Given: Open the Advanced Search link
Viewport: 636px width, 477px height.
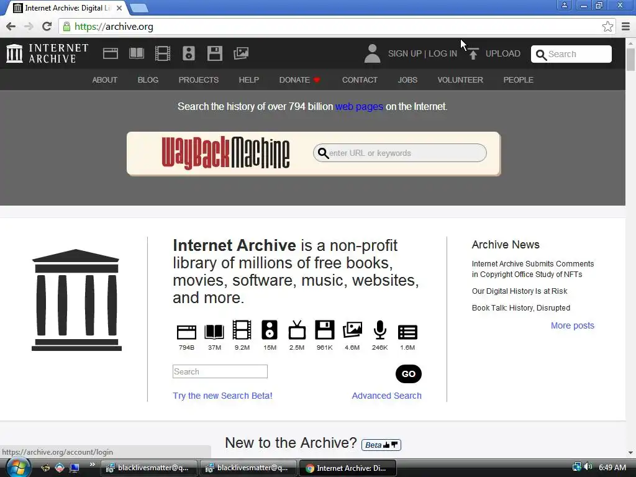Looking at the screenshot, I should coord(386,396).
